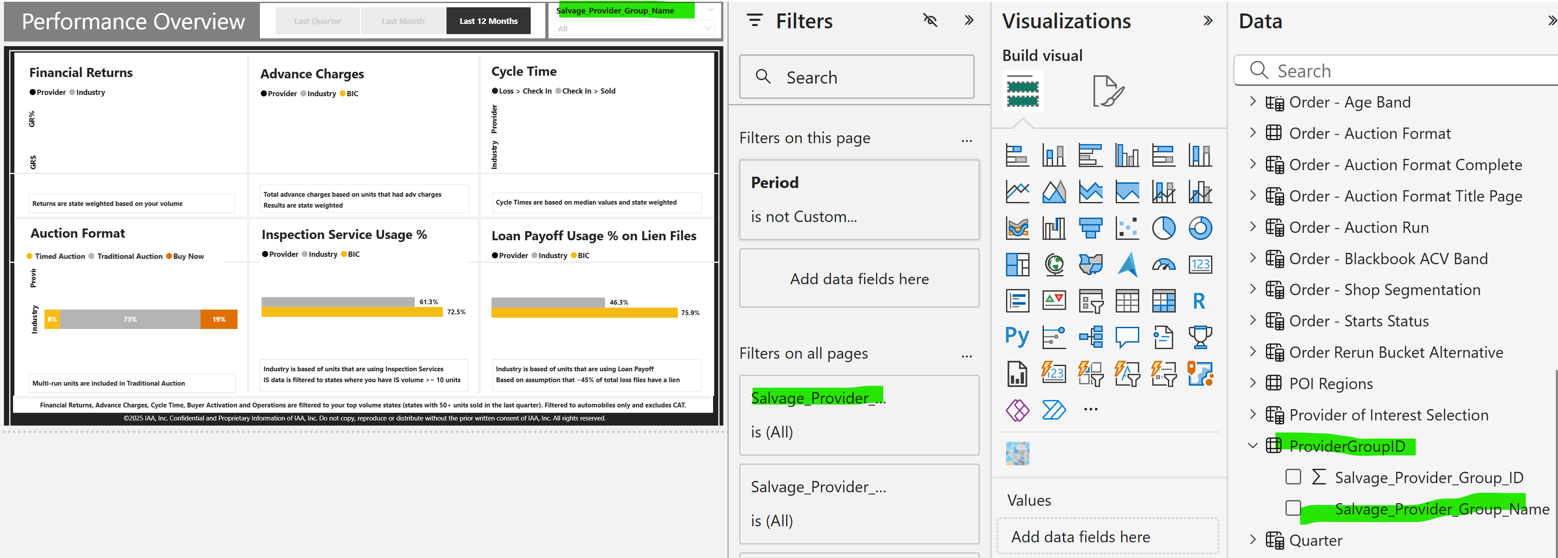Collapse the ProviderGroupID table
The width and height of the screenshot is (1558, 558).
click(x=1252, y=446)
